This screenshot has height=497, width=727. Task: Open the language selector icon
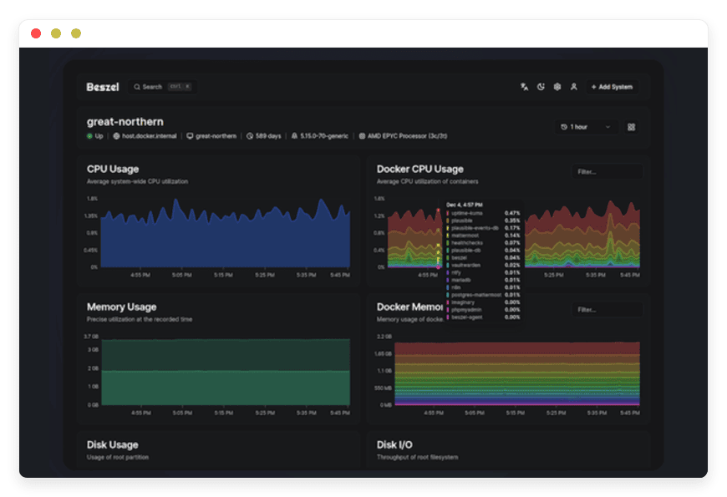click(524, 86)
